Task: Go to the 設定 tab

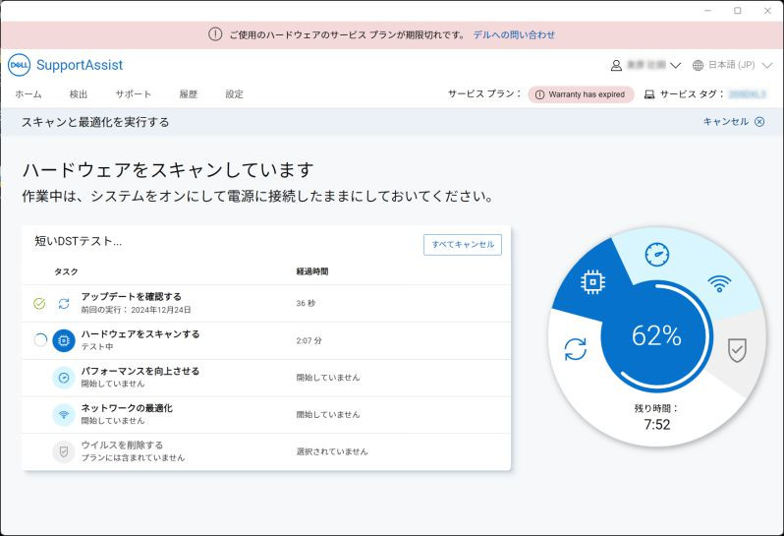Action: point(234,94)
